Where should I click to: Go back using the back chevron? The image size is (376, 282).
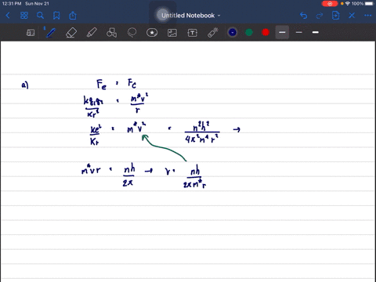click(x=8, y=16)
